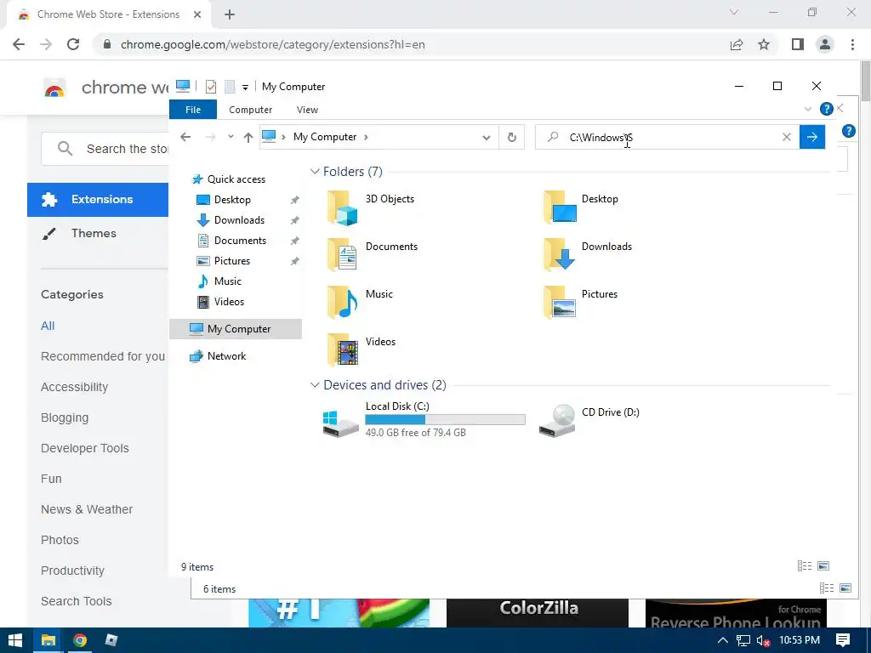
Task: Select My Computer in navigation pane
Action: (236, 329)
